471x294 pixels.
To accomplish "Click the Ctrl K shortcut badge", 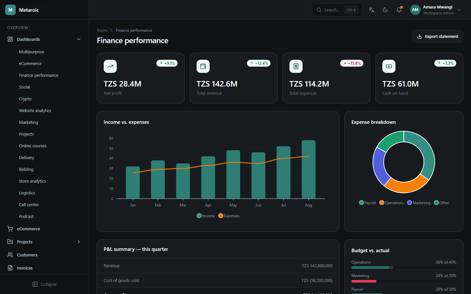I will (351, 10).
